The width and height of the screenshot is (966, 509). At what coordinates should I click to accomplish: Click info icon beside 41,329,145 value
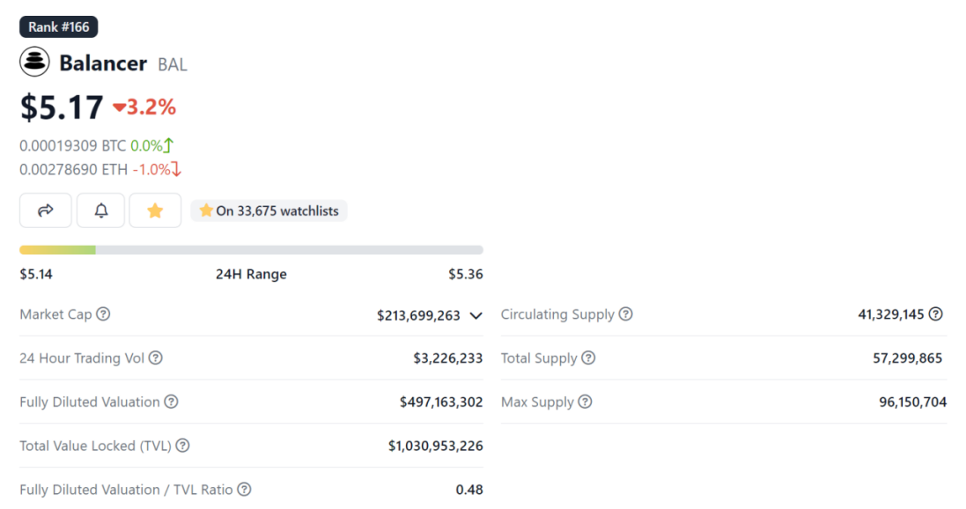[x=936, y=314]
